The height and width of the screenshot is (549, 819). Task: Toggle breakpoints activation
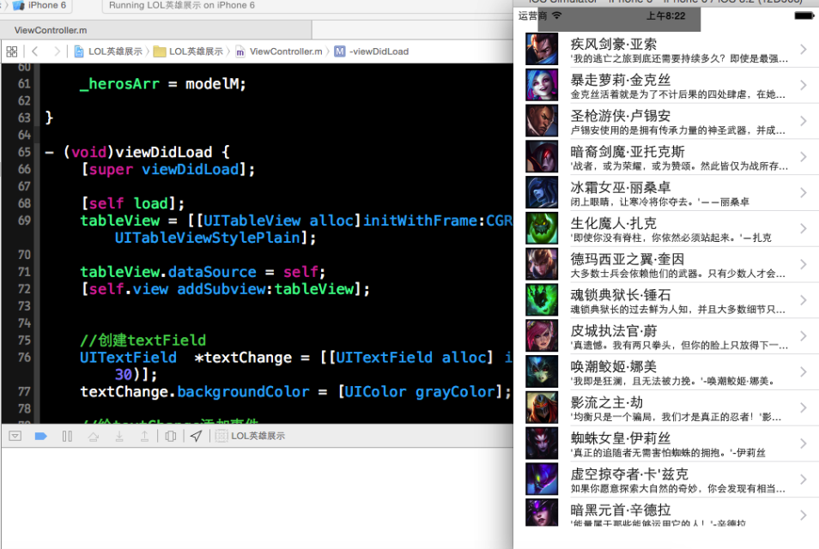[40, 436]
